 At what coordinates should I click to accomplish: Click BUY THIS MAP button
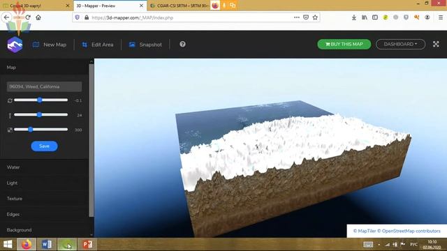344,44
